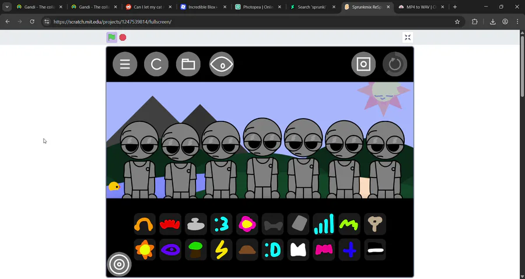525x279 pixels.
Task: Select the gray tilted square icon
Action: click(x=298, y=224)
